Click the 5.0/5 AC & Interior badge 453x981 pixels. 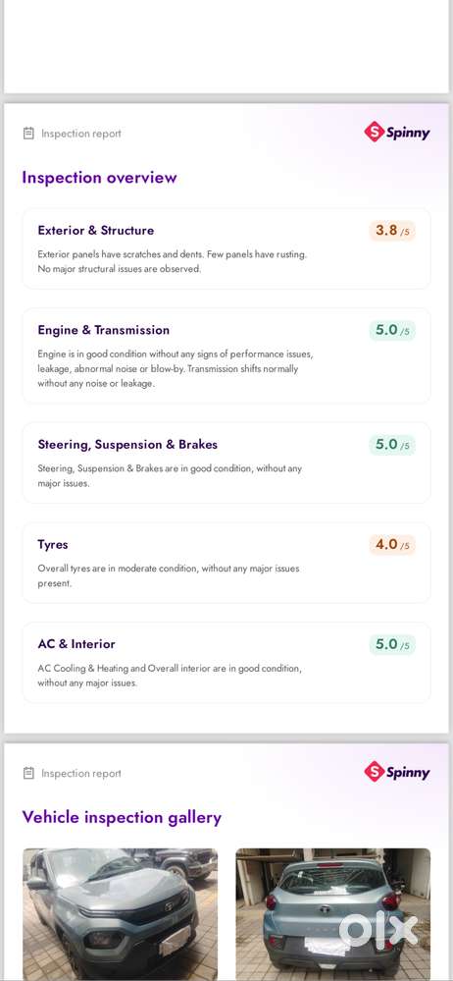(392, 644)
